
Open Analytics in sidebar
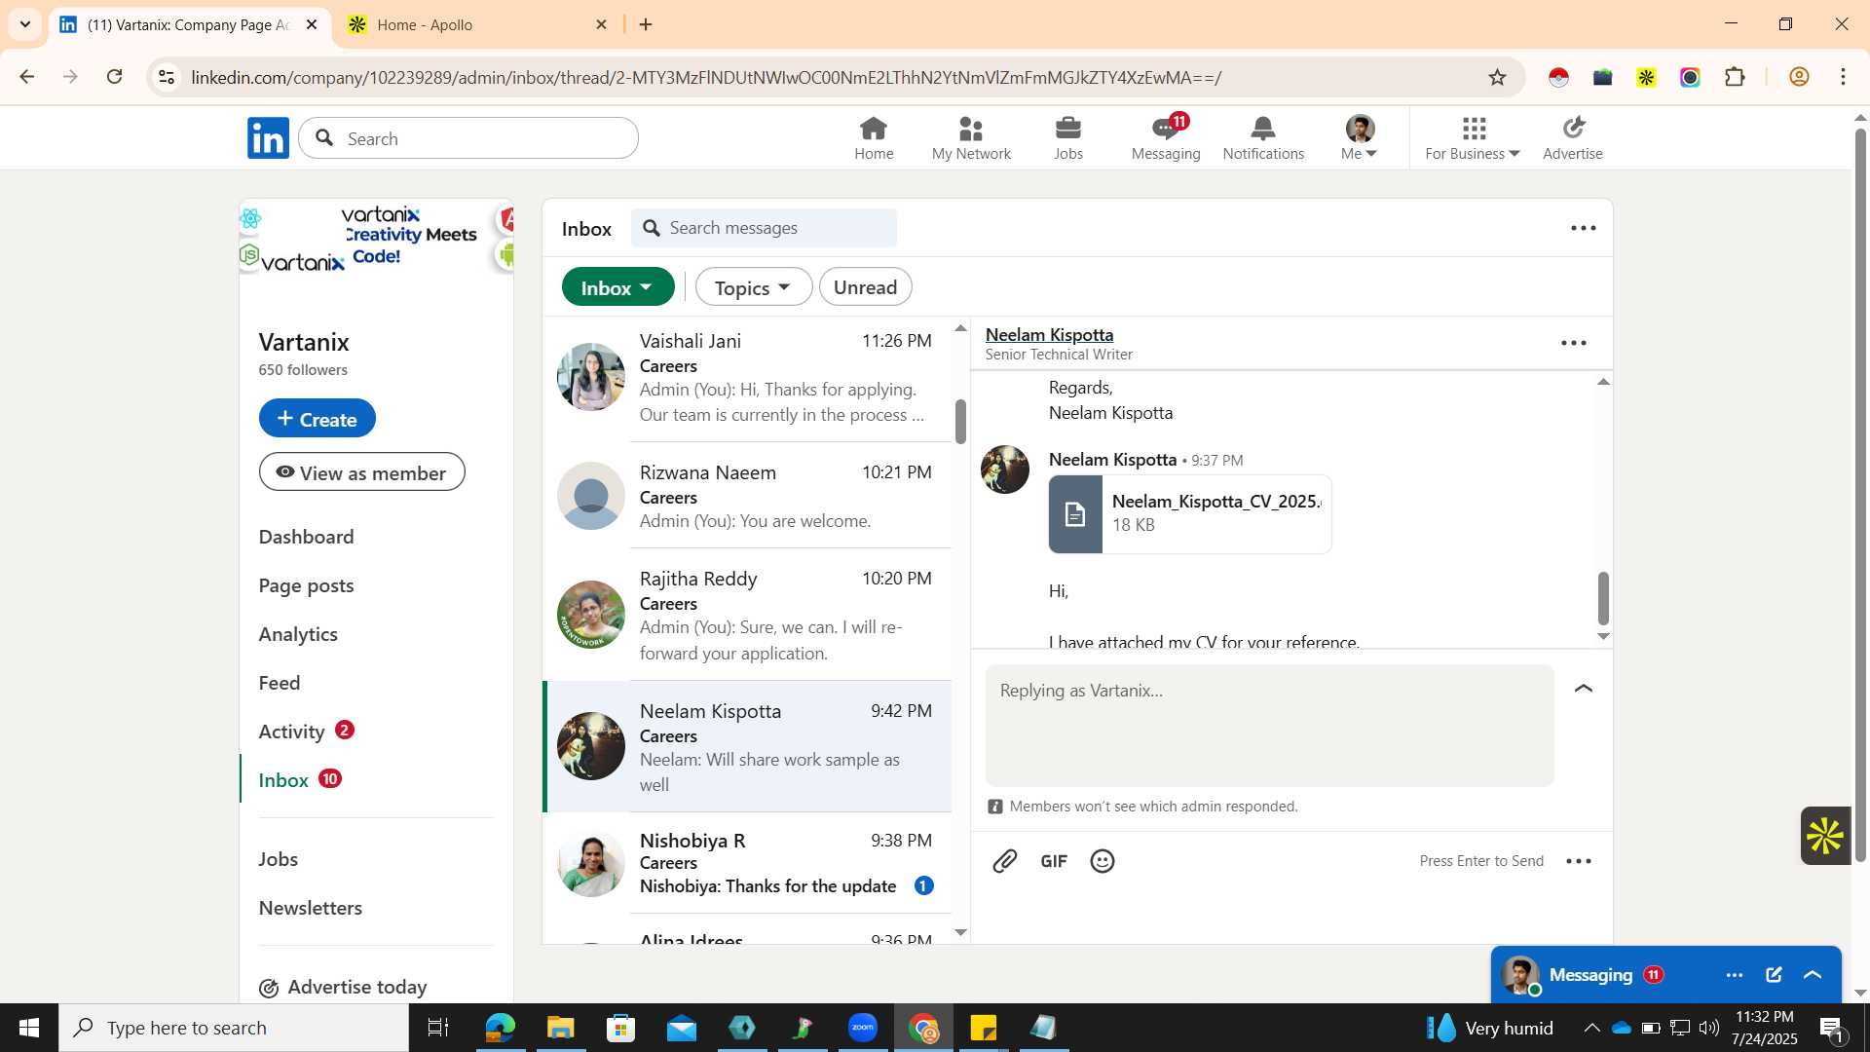pyautogui.click(x=298, y=634)
